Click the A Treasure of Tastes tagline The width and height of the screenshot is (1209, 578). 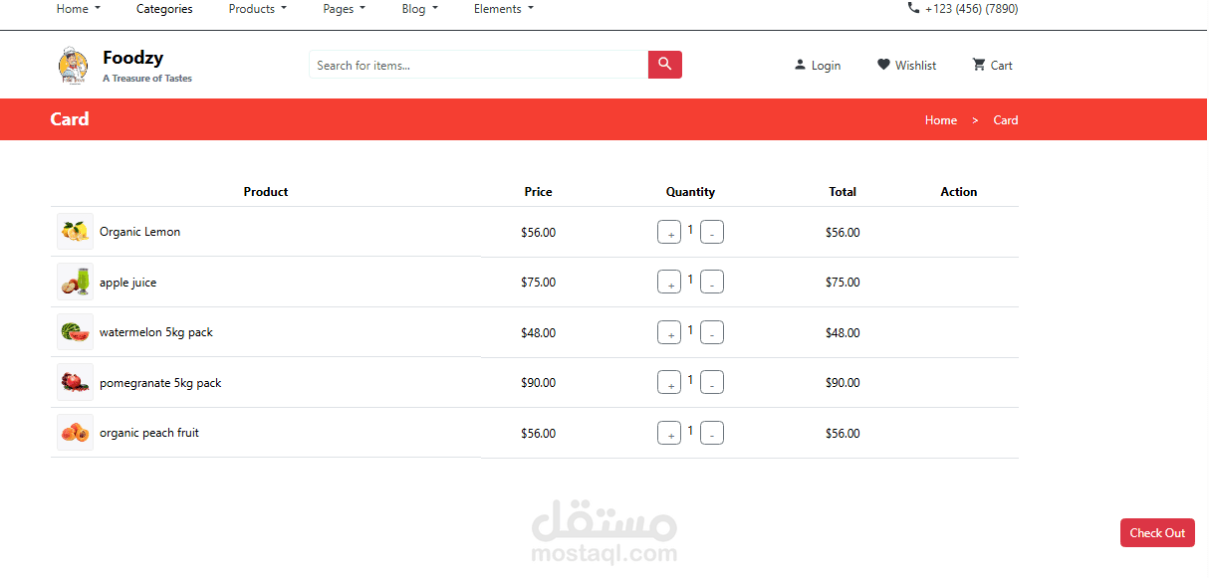147,79
